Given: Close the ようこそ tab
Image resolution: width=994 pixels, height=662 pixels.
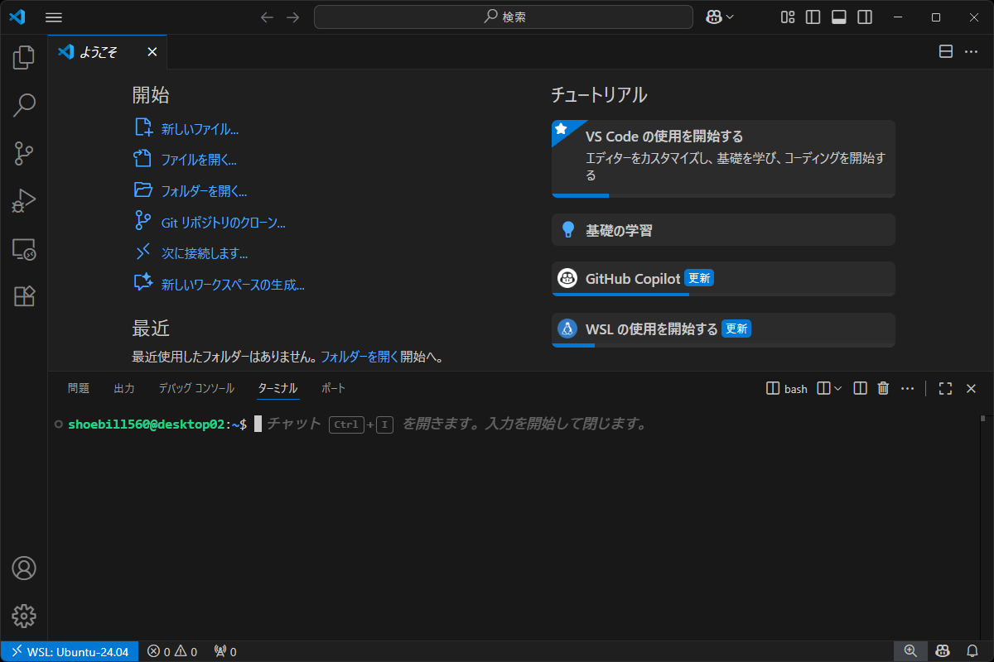Looking at the screenshot, I should pyautogui.click(x=152, y=52).
